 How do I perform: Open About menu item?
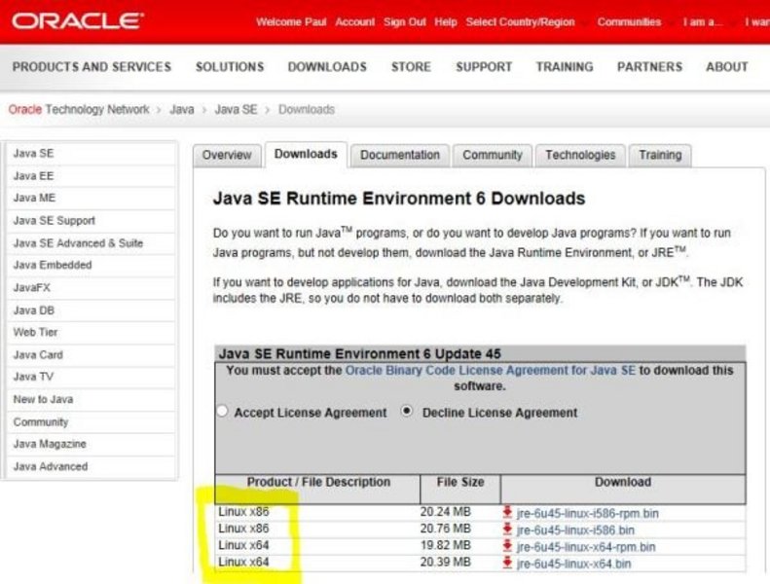[727, 67]
